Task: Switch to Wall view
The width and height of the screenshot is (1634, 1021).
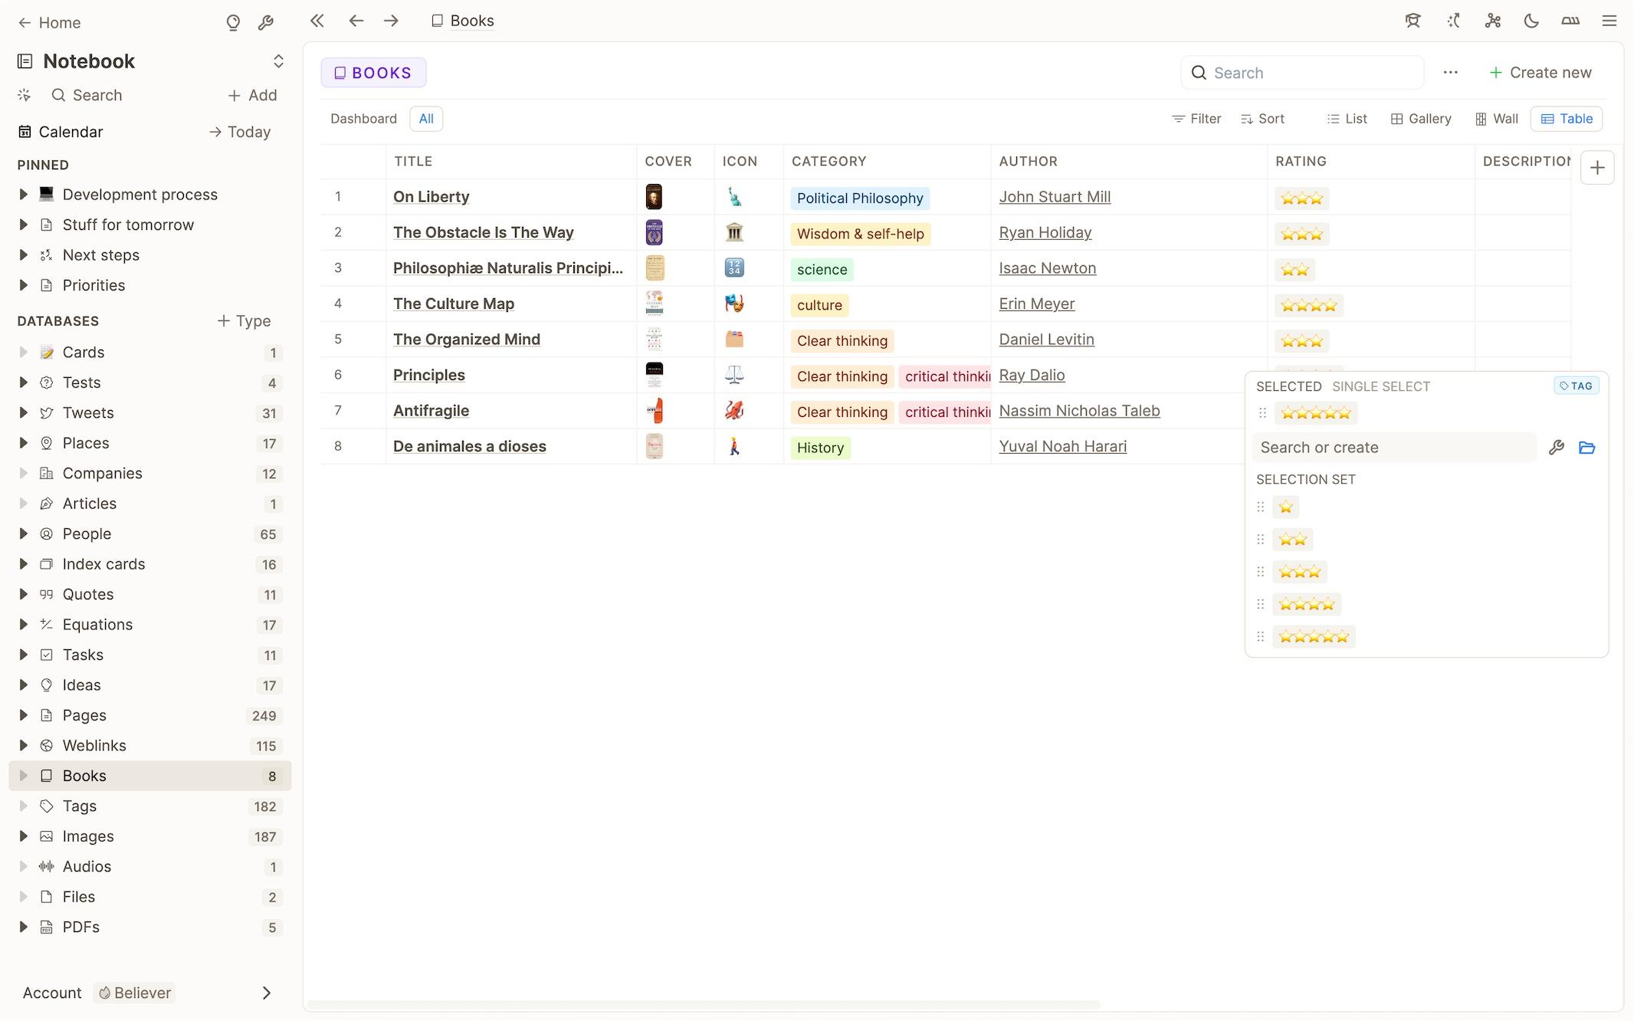Action: click(x=1496, y=119)
